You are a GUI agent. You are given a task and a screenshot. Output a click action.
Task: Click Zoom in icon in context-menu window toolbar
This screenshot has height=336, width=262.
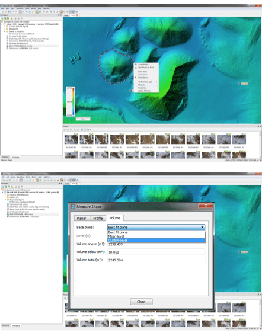pyautogui.click(x=51, y=12)
